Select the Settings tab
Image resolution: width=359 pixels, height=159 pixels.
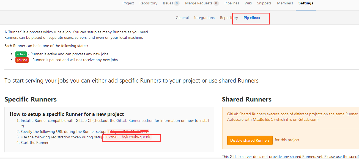point(306,3)
